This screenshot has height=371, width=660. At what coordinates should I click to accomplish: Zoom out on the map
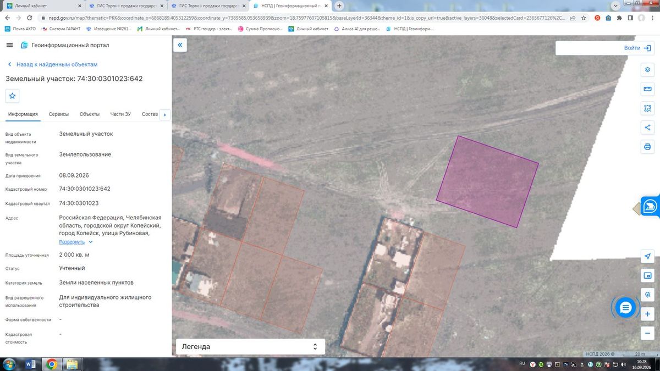pyautogui.click(x=647, y=333)
